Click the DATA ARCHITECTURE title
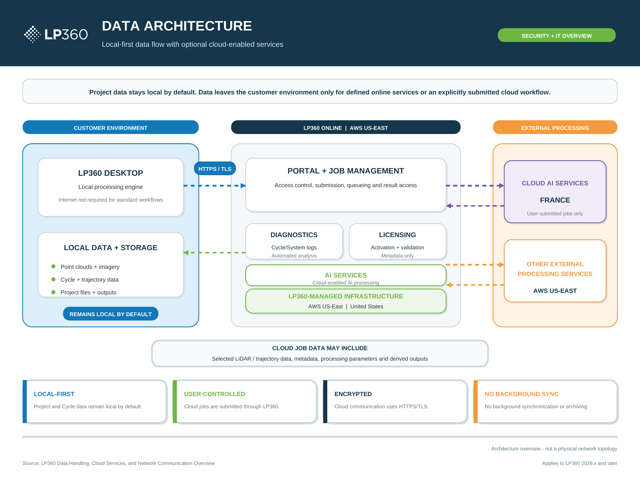The height and width of the screenshot is (494, 640). [177, 26]
